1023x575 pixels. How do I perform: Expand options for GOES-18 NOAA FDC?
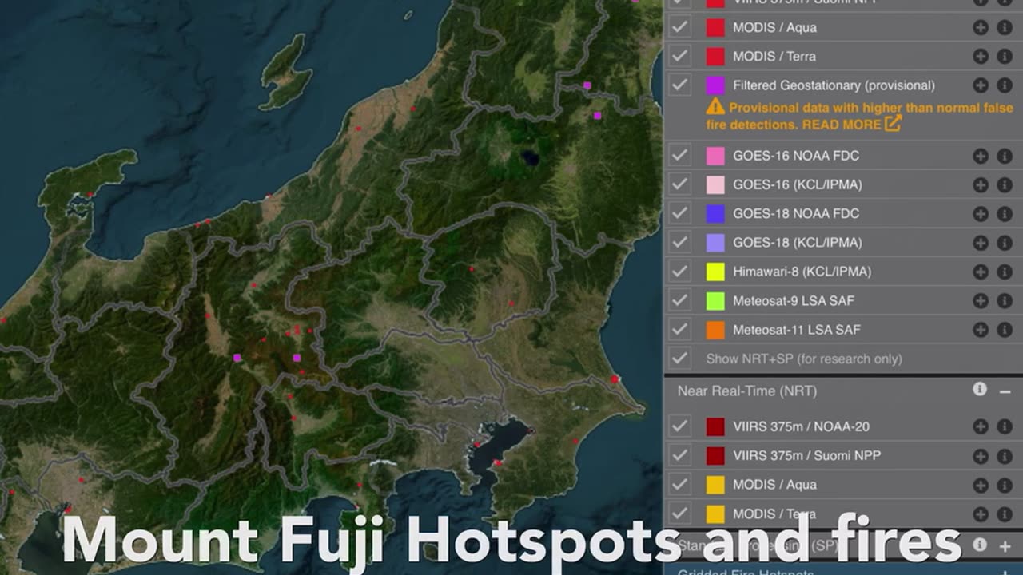[980, 214]
